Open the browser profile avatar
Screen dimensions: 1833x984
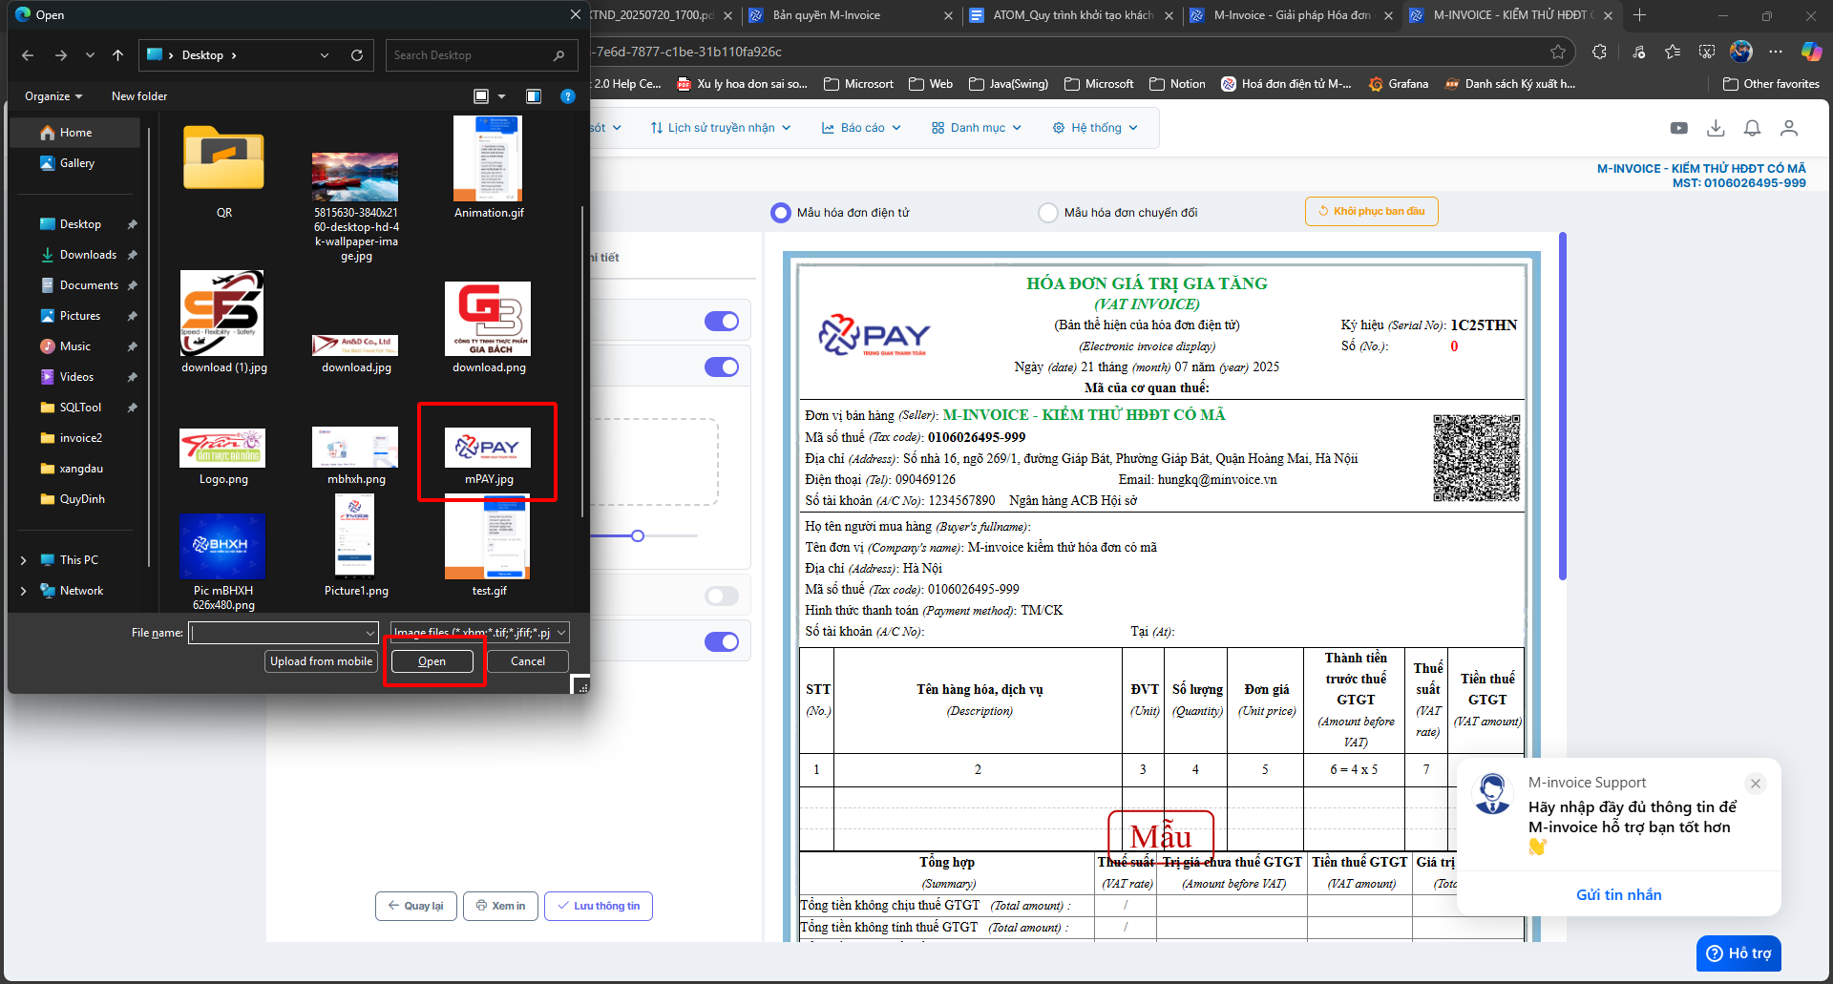coord(1741,52)
